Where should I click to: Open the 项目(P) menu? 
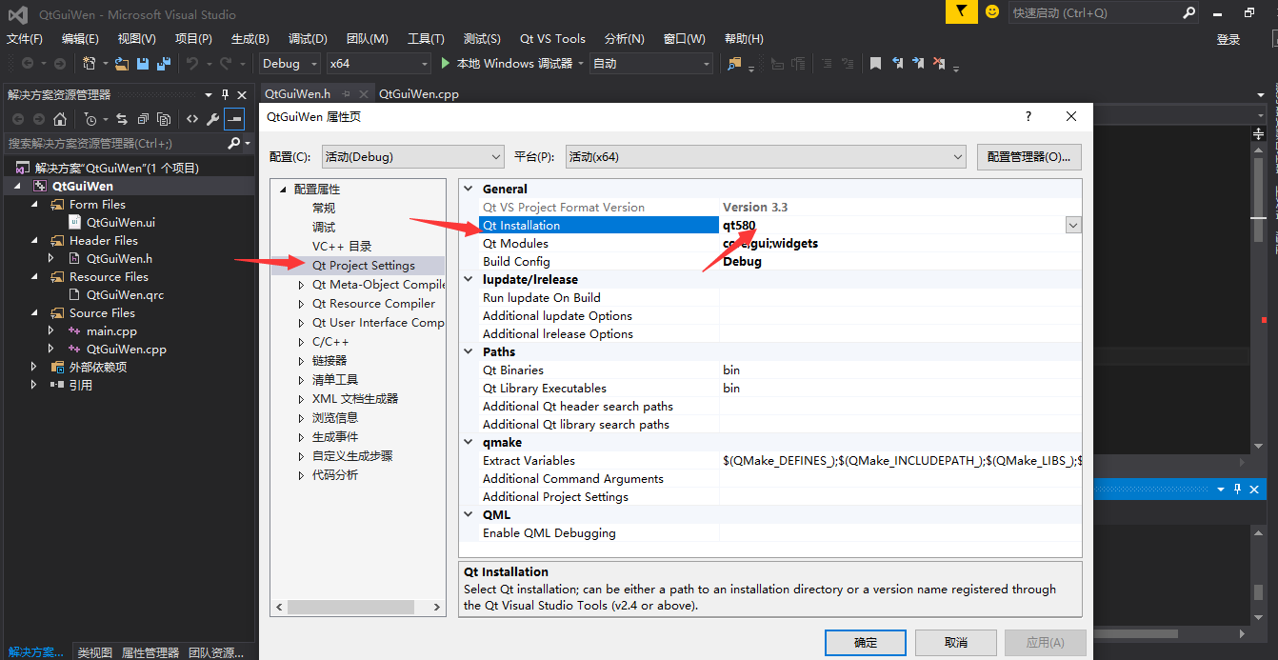pos(193,39)
